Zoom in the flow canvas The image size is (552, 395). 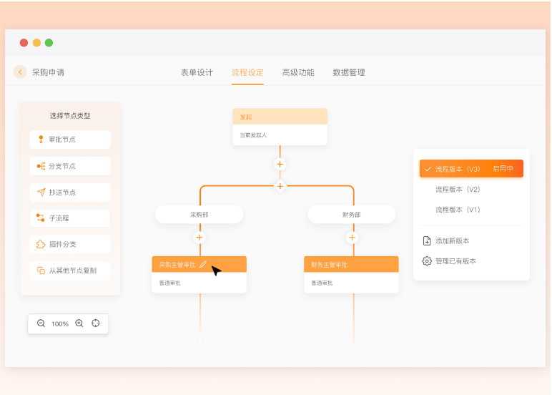pos(79,323)
